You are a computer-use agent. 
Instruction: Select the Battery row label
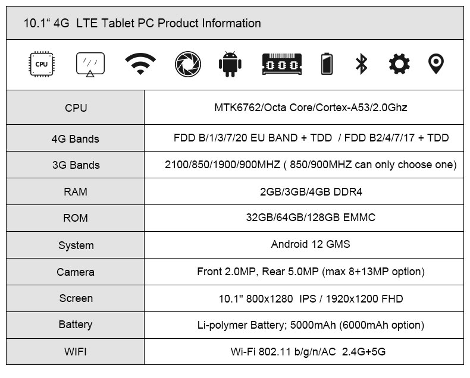click(76, 325)
